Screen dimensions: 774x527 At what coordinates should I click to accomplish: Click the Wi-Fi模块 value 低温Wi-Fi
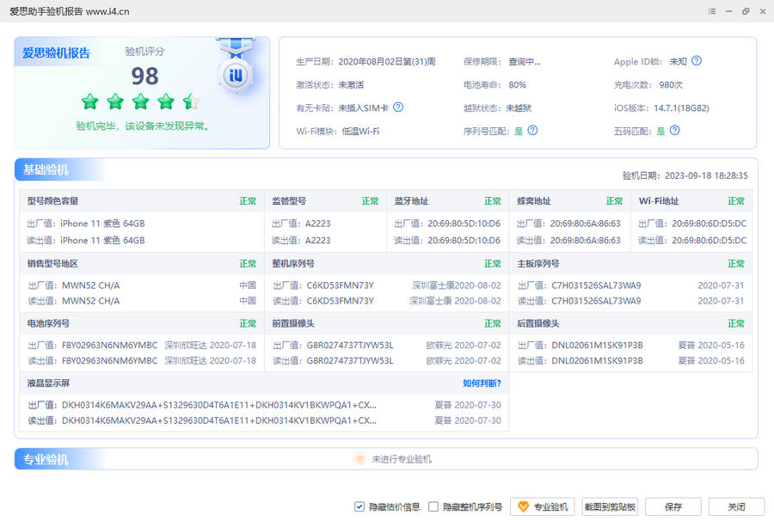click(x=360, y=132)
